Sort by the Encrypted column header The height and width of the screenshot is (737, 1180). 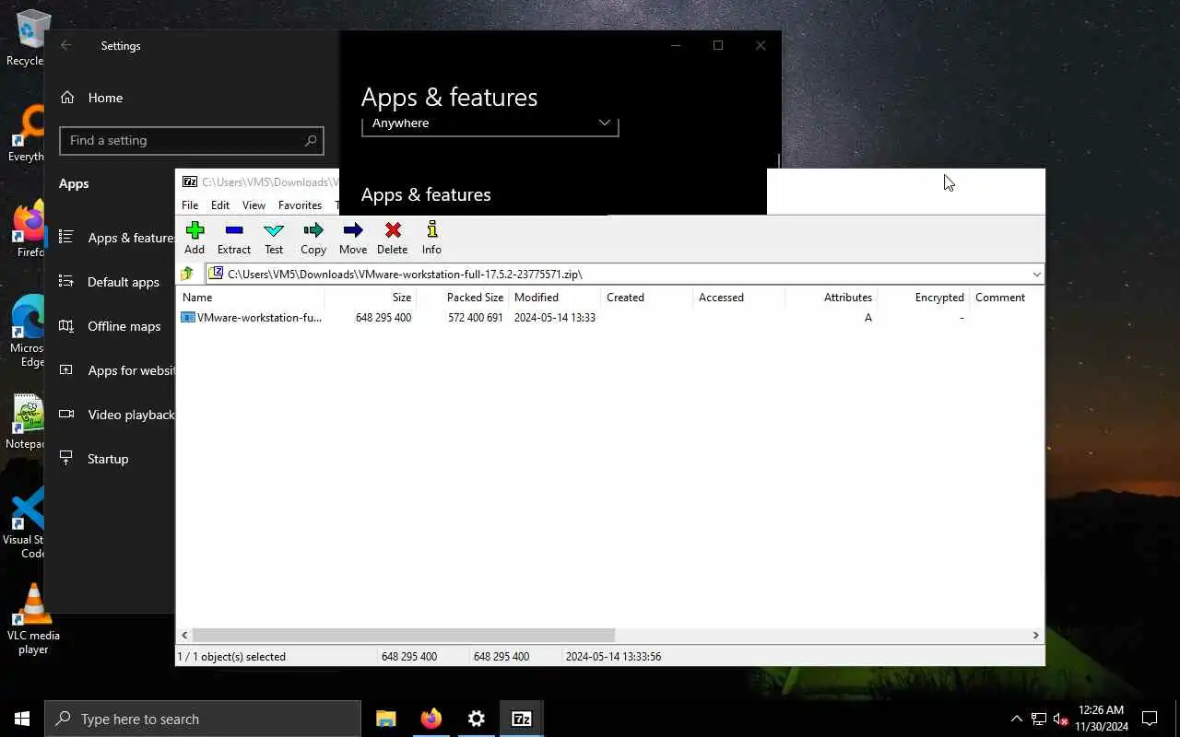coord(923,298)
